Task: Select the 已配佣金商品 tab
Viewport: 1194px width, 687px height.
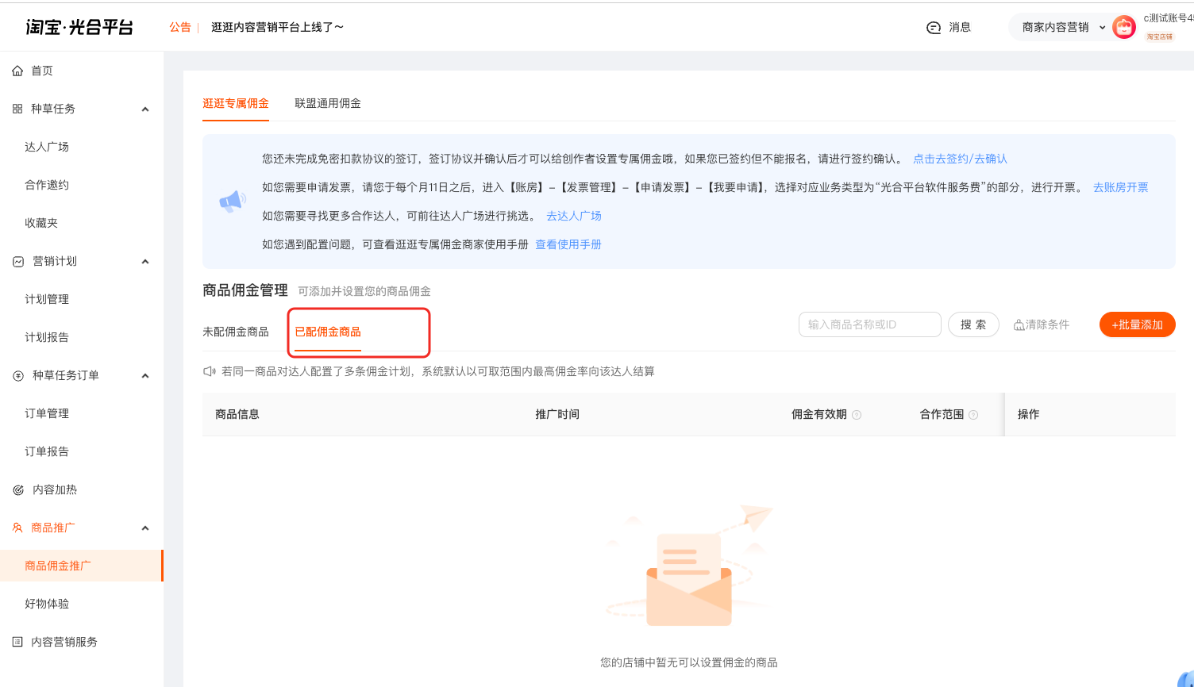Action: (x=328, y=332)
